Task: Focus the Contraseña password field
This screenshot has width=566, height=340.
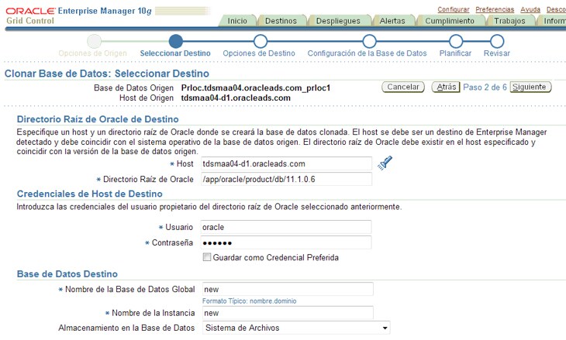Action: click(x=286, y=242)
